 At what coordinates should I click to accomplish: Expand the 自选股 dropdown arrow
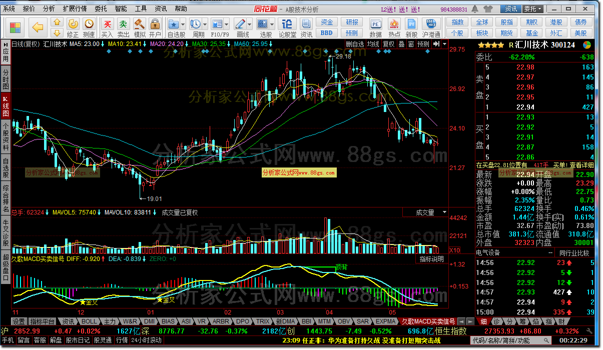pos(183,24)
